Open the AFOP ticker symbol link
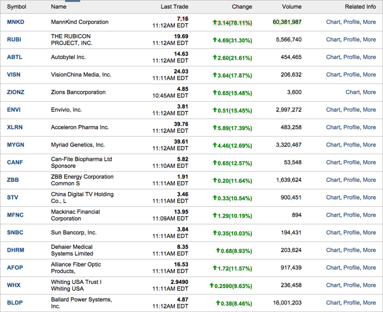Image resolution: width=383 pixels, height=312 pixels. click(15, 268)
